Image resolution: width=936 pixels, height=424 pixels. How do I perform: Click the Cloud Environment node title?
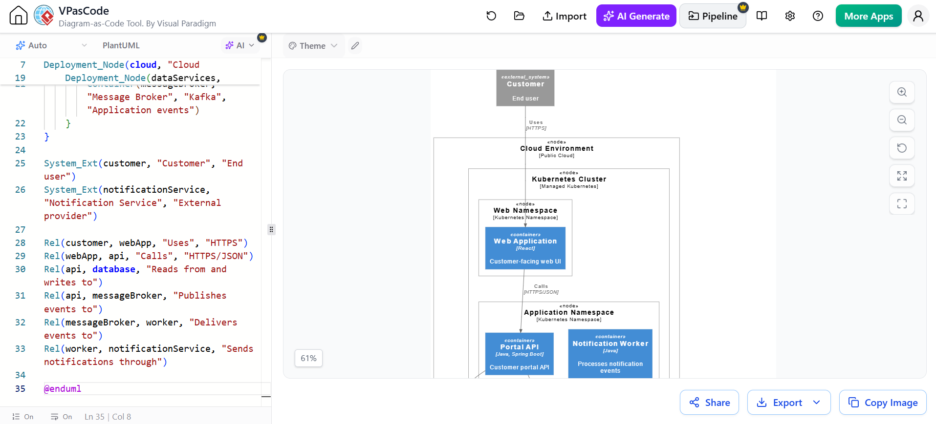557,148
